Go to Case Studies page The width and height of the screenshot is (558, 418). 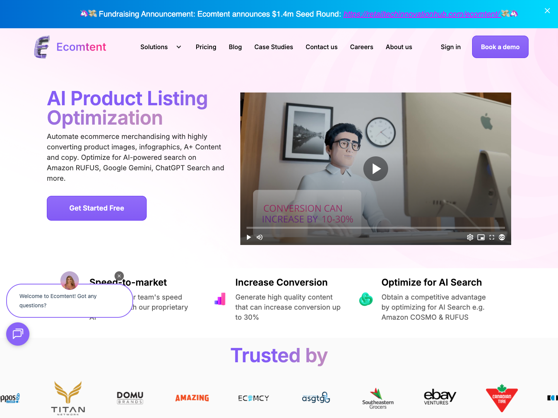tap(274, 47)
